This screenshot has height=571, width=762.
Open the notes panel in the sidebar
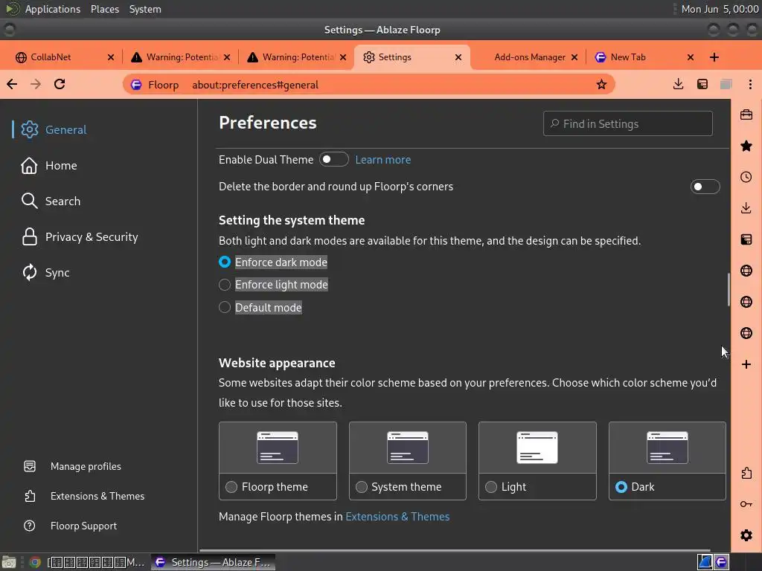746,239
